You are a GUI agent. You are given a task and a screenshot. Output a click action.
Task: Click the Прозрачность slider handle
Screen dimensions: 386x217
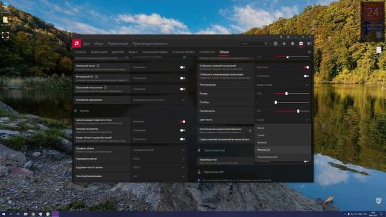point(298,111)
